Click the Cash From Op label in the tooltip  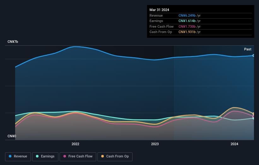point(161,32)
